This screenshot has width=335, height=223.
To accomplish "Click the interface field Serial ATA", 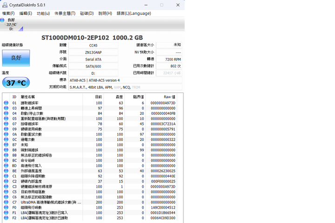I will point(94,59).
